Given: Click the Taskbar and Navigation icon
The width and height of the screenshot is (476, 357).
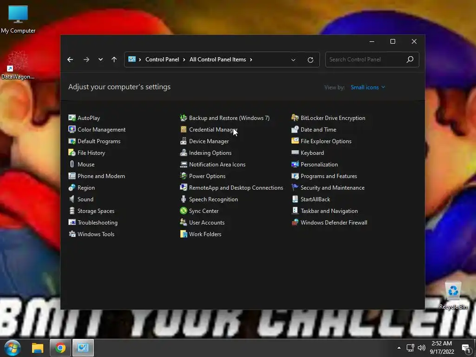Looking at the screenshot, I should coord(295,211).
